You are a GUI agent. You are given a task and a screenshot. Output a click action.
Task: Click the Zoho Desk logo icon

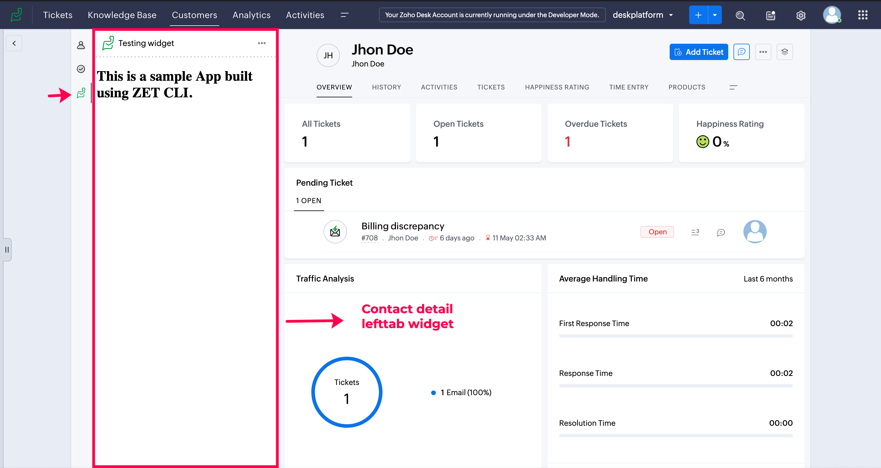16,15
